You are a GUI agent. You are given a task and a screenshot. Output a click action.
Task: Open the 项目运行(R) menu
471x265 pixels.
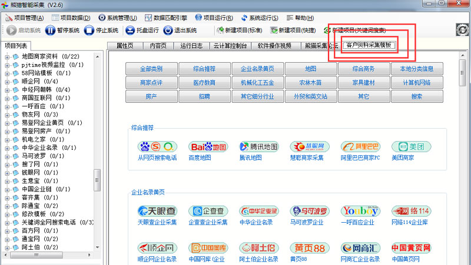pos(214,18)
